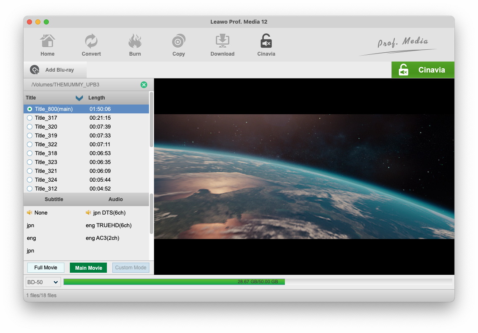Click the green Cinavia removal button
This screenshot has width=478, height=333.
(422, 70)
